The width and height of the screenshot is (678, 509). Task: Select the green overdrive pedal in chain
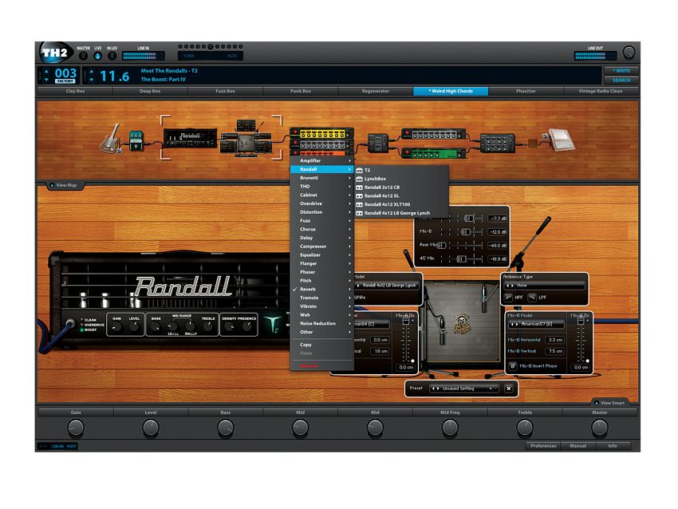[136, 140]
